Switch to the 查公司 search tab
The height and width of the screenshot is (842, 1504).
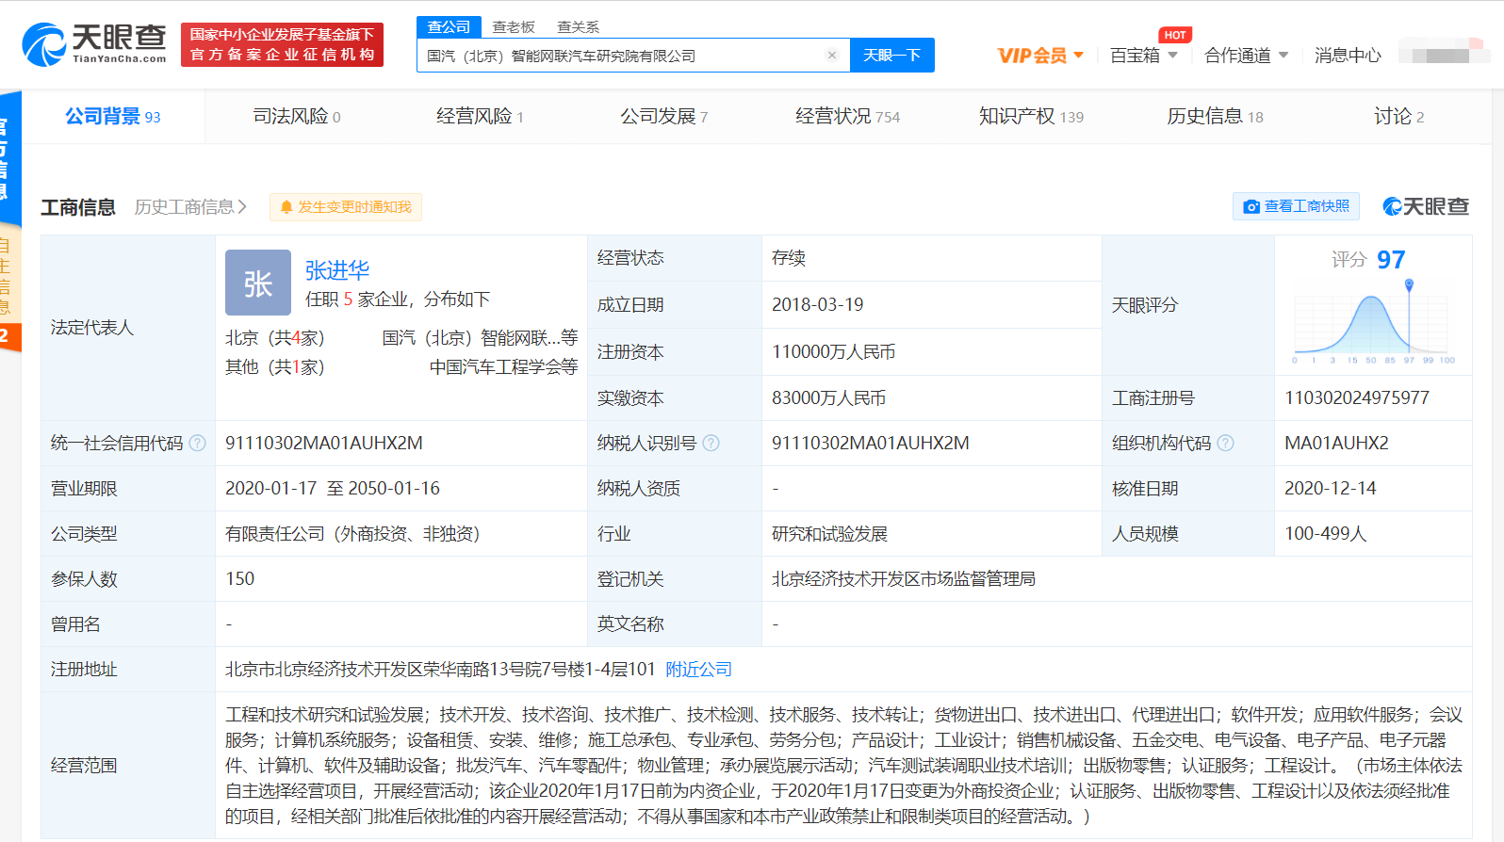tap(449, 27)
